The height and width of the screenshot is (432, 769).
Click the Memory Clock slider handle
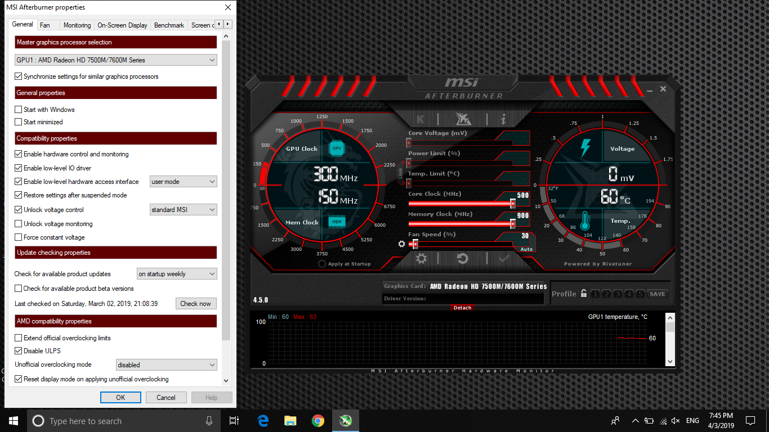(x=512, y=224)
